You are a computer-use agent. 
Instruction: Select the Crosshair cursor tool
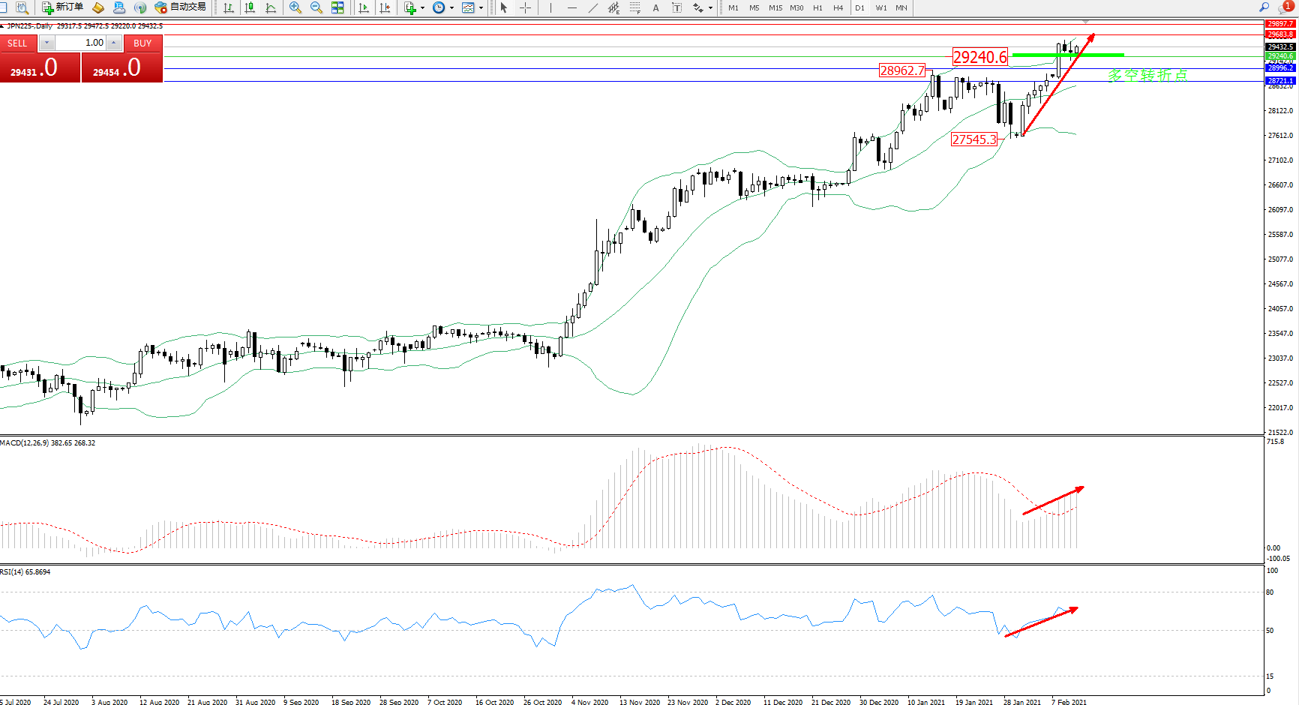[525, 7]
